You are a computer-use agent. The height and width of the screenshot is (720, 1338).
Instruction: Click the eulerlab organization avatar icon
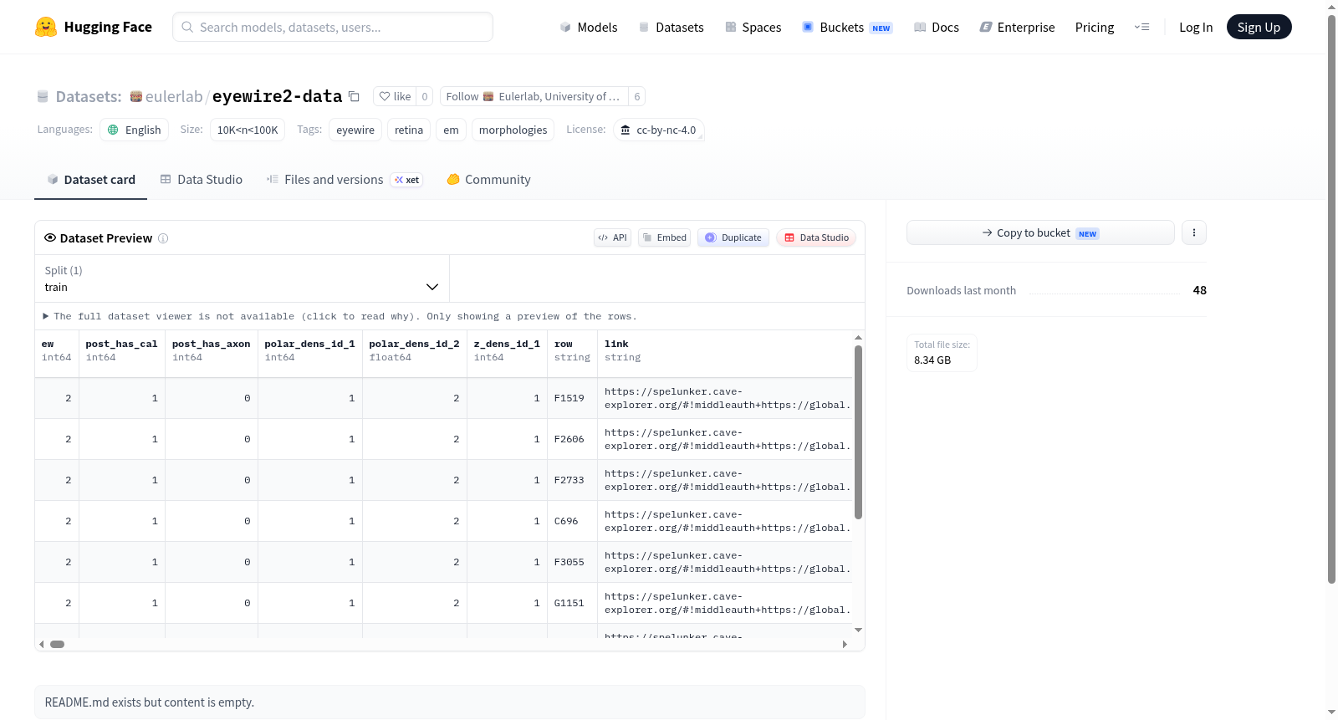(x=136, y=96)
